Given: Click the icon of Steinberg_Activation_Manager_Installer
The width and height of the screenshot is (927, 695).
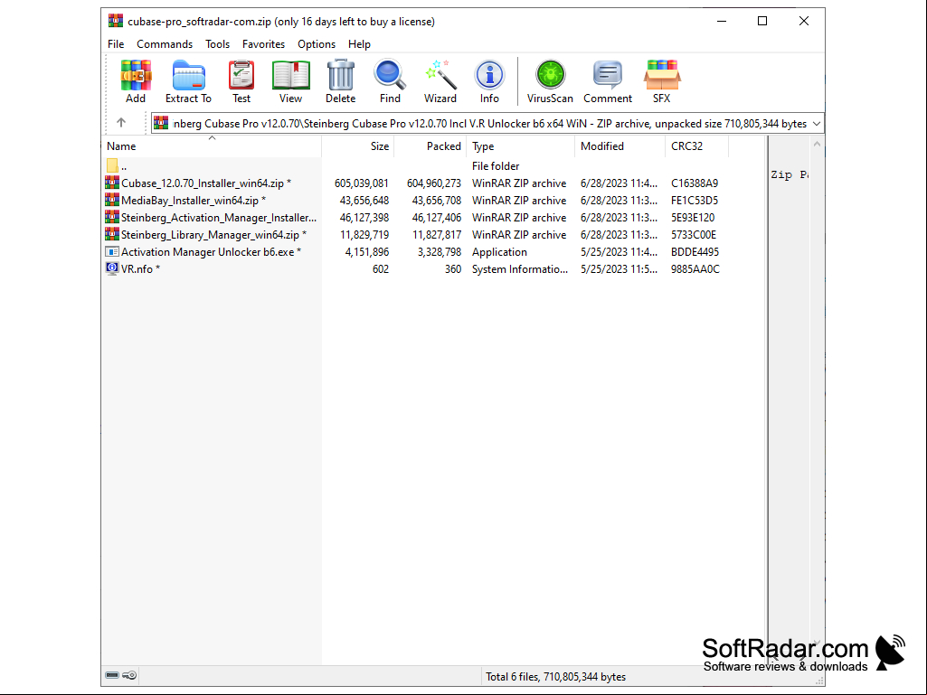Looking at the screenshot, I should coord(112,217).
